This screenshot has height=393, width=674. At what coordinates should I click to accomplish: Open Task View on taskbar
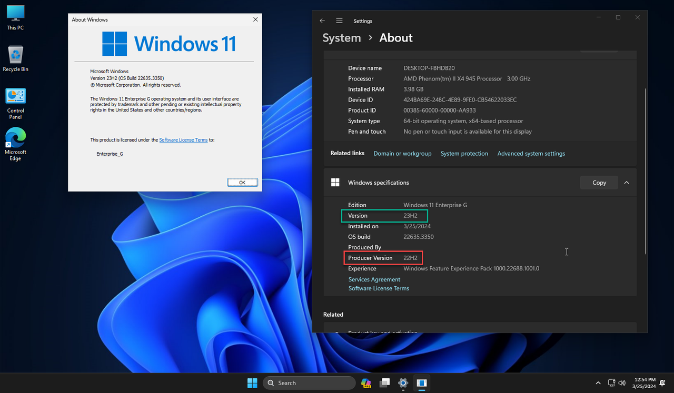tap(385, 383)
